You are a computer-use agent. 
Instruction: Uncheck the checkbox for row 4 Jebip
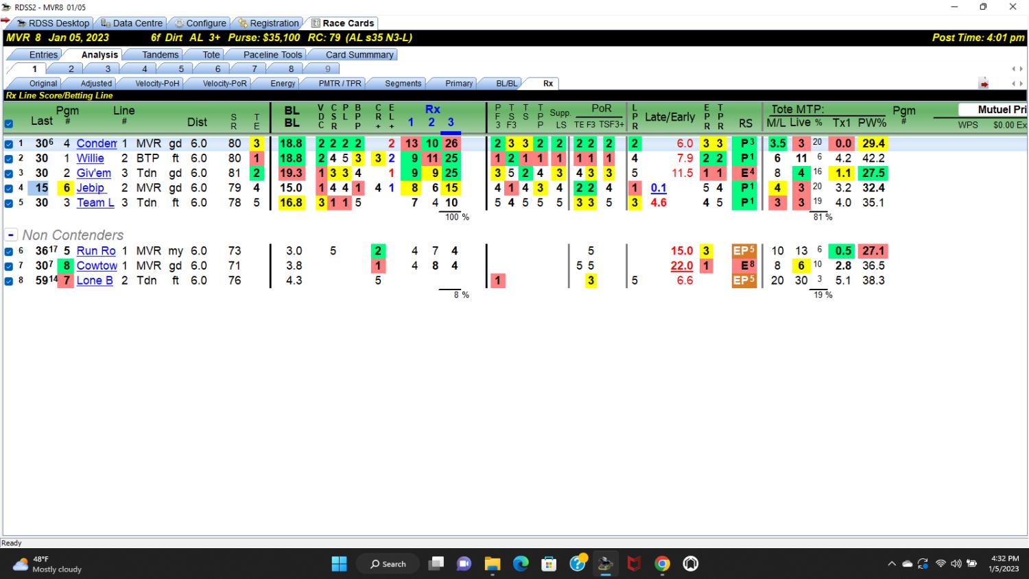(x=8, y=188)
